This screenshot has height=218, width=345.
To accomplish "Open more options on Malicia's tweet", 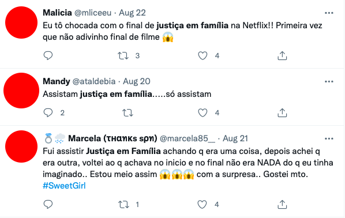I will 329,13.
